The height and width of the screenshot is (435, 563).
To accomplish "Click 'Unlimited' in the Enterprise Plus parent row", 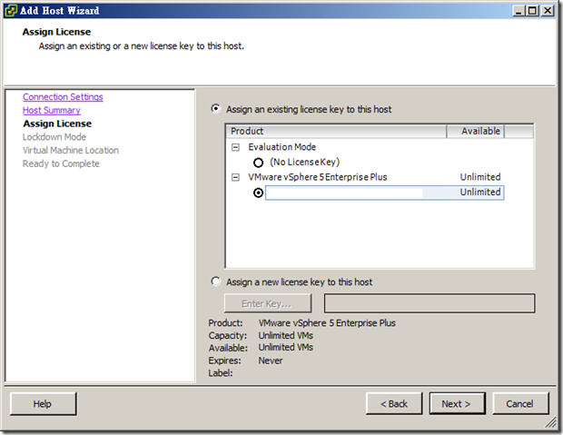I will pyautogui.click(x=480, y=177).
